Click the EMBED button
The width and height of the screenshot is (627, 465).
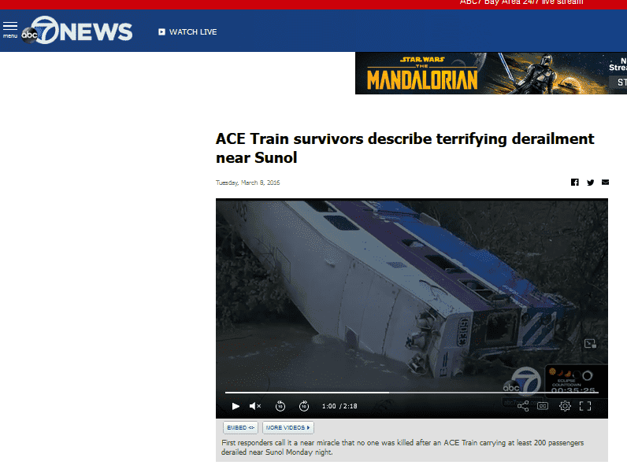click(x=240, y=427)
